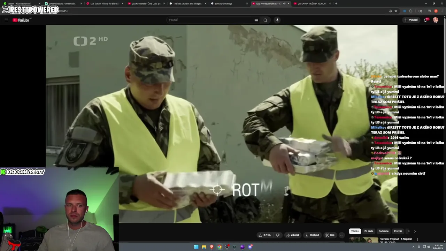Viewport: 446px width, 251px height.
Task: Open the YouTube account avatar menu
Action: coord(436,20)
